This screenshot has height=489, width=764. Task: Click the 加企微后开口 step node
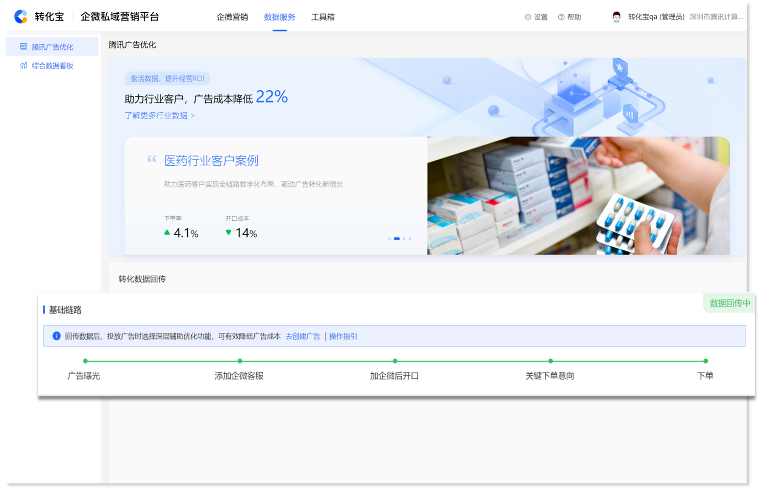pyautogui.click(x=395, y=361)
